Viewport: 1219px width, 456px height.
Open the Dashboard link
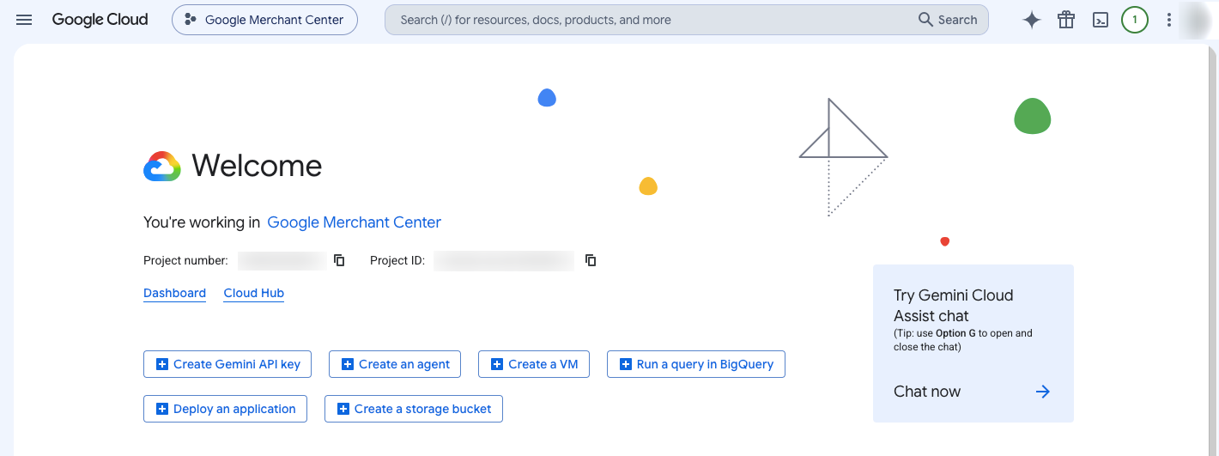coord(174,293)
